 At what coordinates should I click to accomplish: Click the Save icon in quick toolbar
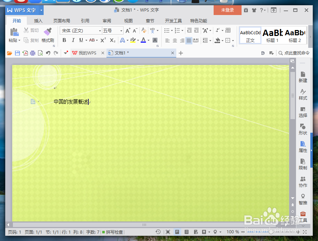(17, 53)
